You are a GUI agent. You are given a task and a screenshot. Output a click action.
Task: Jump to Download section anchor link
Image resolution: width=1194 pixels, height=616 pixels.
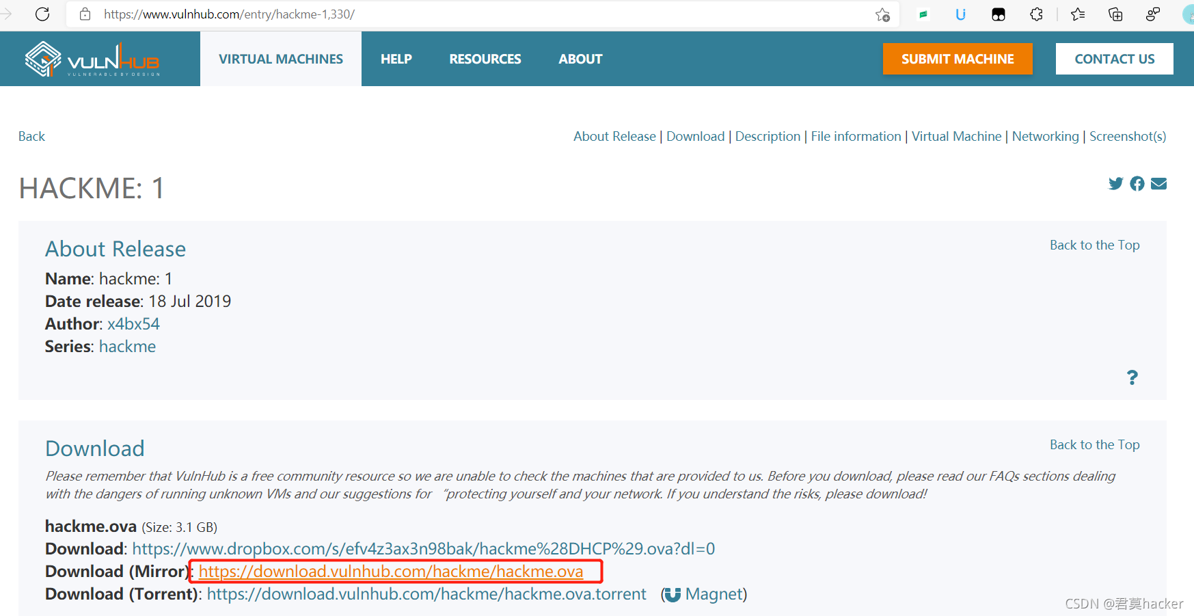[x=695, y=136]
